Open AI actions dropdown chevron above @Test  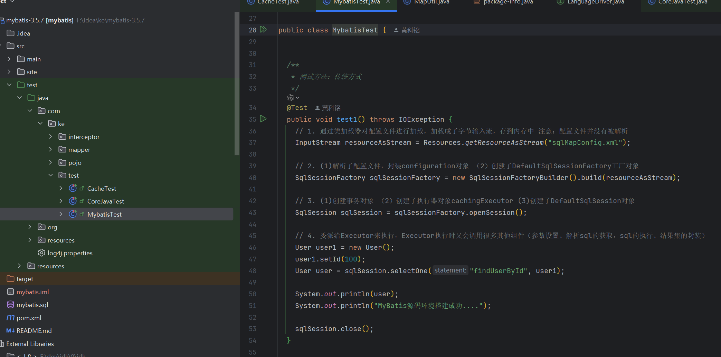(x=297, y=98)
